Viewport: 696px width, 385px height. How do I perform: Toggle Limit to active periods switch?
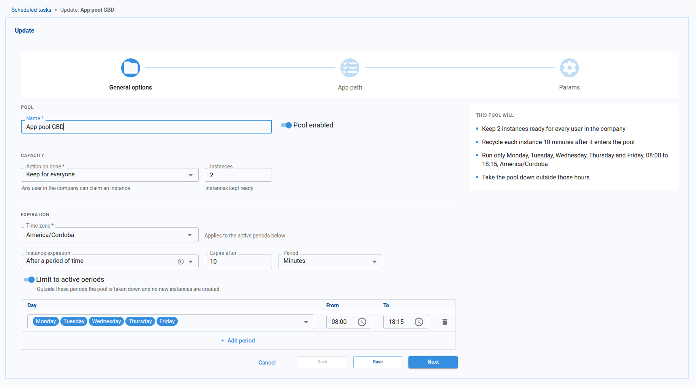(x=29, y=280)
